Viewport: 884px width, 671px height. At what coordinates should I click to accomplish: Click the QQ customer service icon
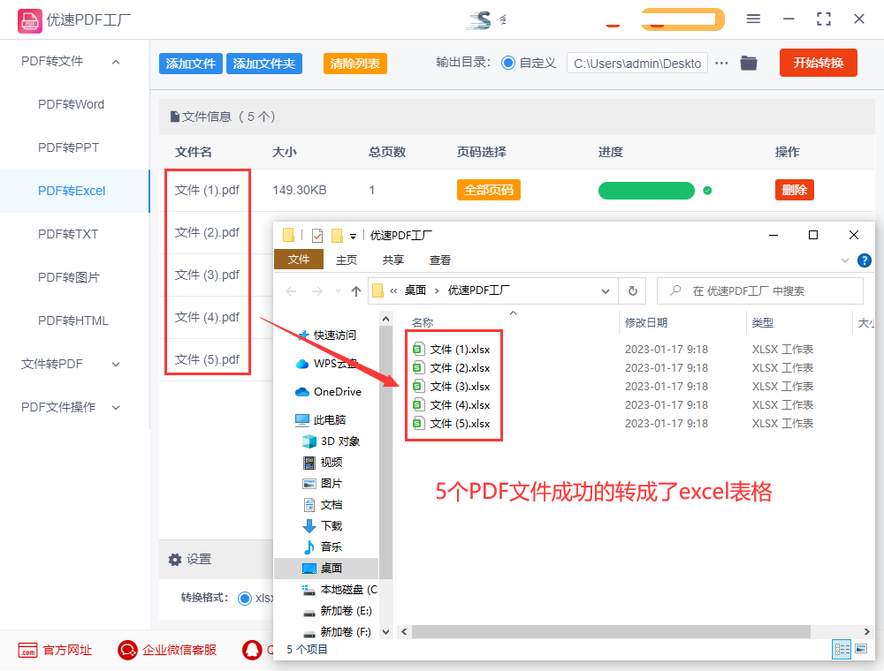click(251, 650)
